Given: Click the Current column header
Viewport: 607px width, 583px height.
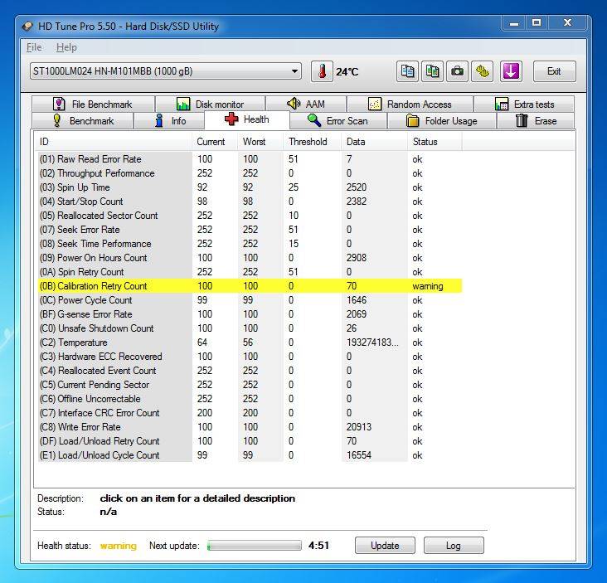Looking at the screenshot, I should 215,142.
